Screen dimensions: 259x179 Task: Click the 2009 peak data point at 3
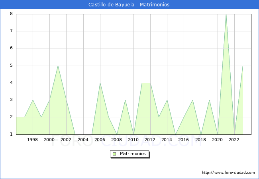click(125, 100)
